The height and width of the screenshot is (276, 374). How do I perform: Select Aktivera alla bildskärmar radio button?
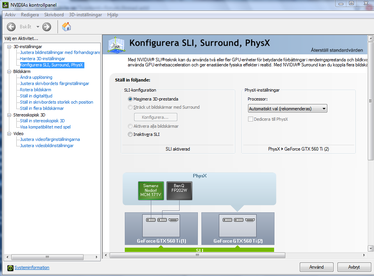[x=130, y=126]
